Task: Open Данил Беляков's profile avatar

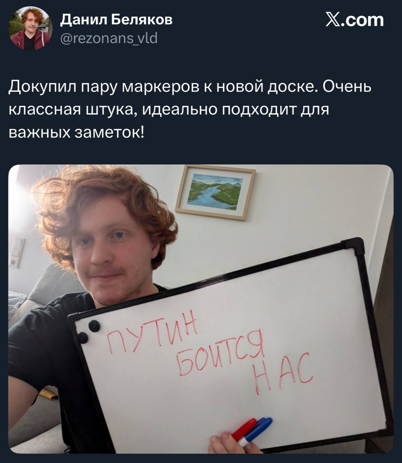Action: point(31,29)
